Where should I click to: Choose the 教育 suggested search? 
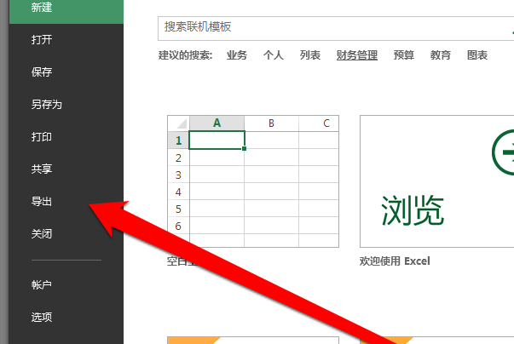point(441,55)
